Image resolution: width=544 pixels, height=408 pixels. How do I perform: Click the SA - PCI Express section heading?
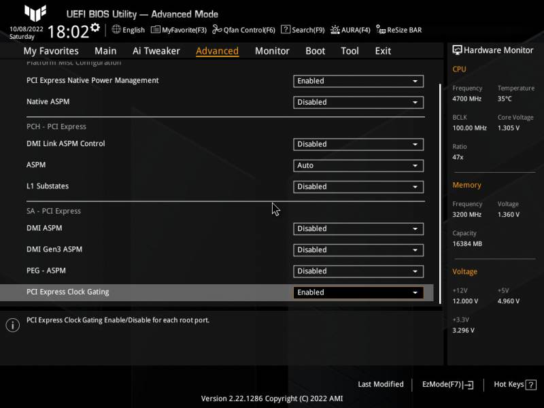(x=54, y=211)
